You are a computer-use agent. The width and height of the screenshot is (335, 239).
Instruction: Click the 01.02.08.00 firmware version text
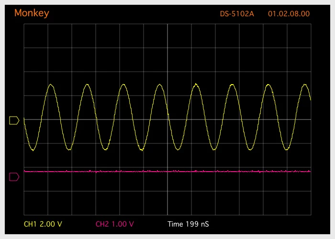pyautogui.click(x=289, y=14)
